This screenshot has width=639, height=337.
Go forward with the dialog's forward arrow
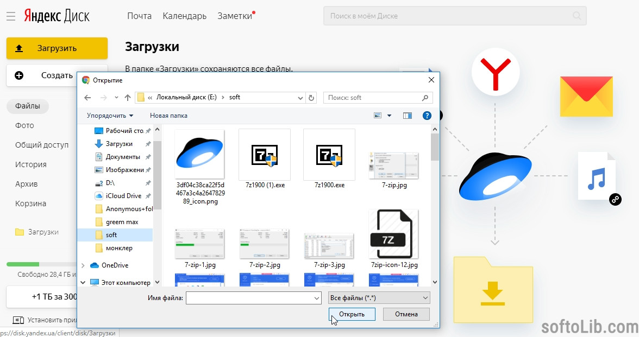(x=103, y=98)
